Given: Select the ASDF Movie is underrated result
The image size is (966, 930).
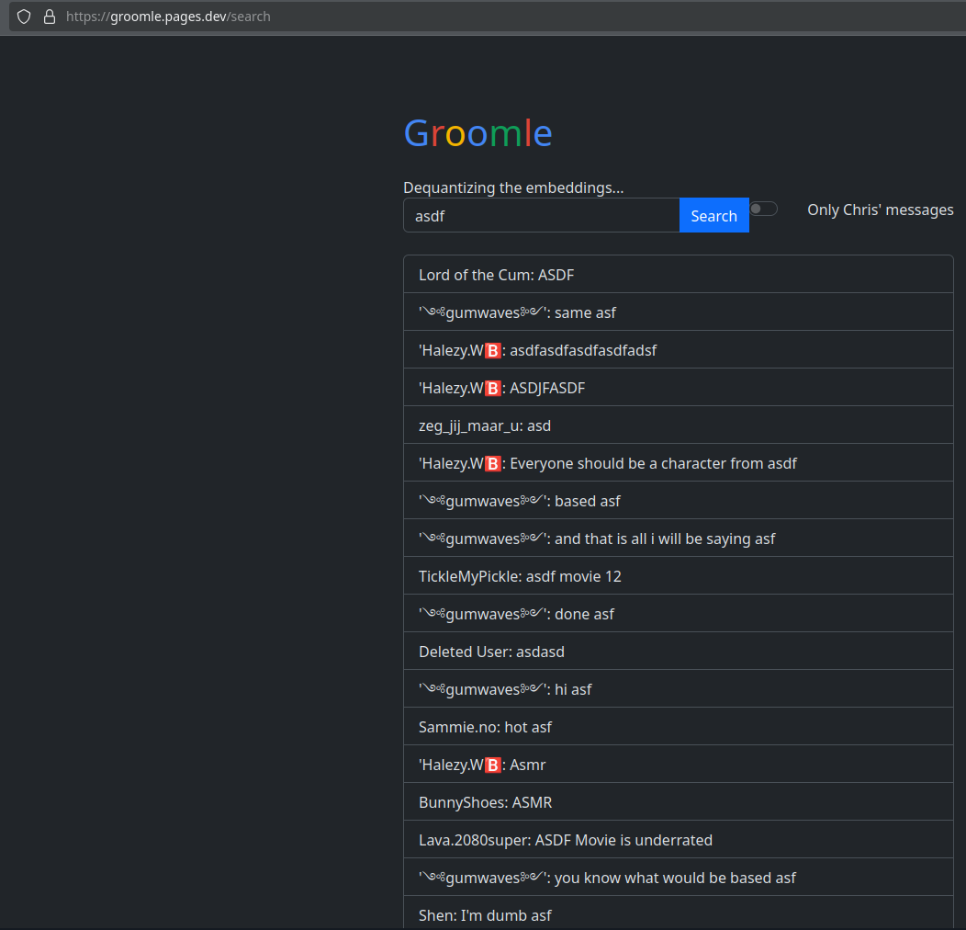Looking at the screenshot, I should [679, 839].
